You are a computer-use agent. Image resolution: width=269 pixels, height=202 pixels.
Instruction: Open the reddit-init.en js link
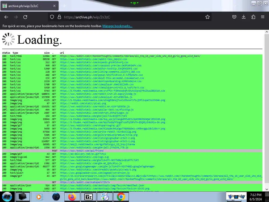98,94
